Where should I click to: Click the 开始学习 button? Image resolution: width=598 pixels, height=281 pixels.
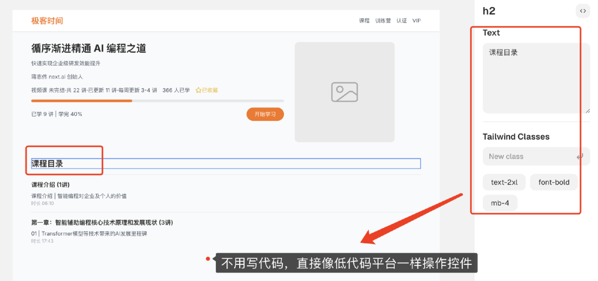pyautogui.click(x=265, y=114)
